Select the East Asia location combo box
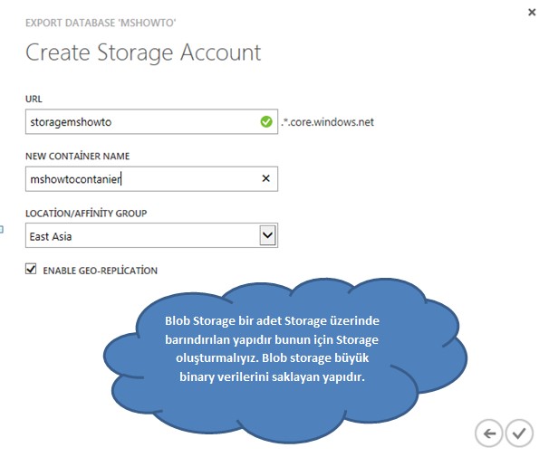The image size is (539, 457). [x=151, y=235]
